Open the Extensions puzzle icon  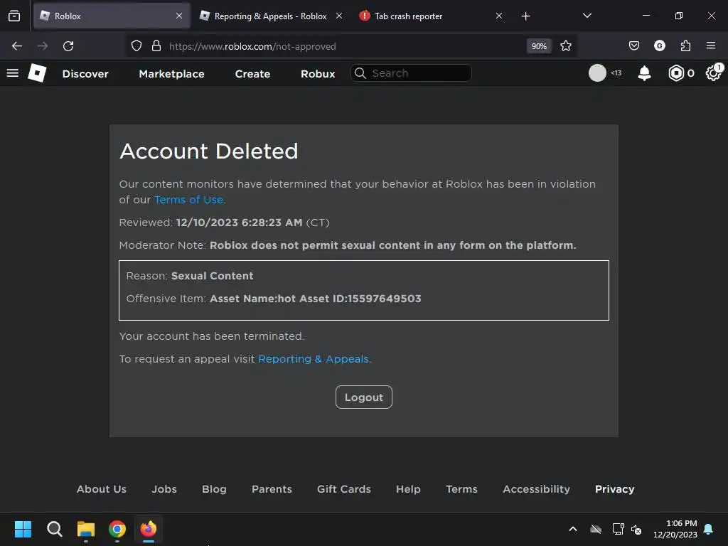coord(685,46)
